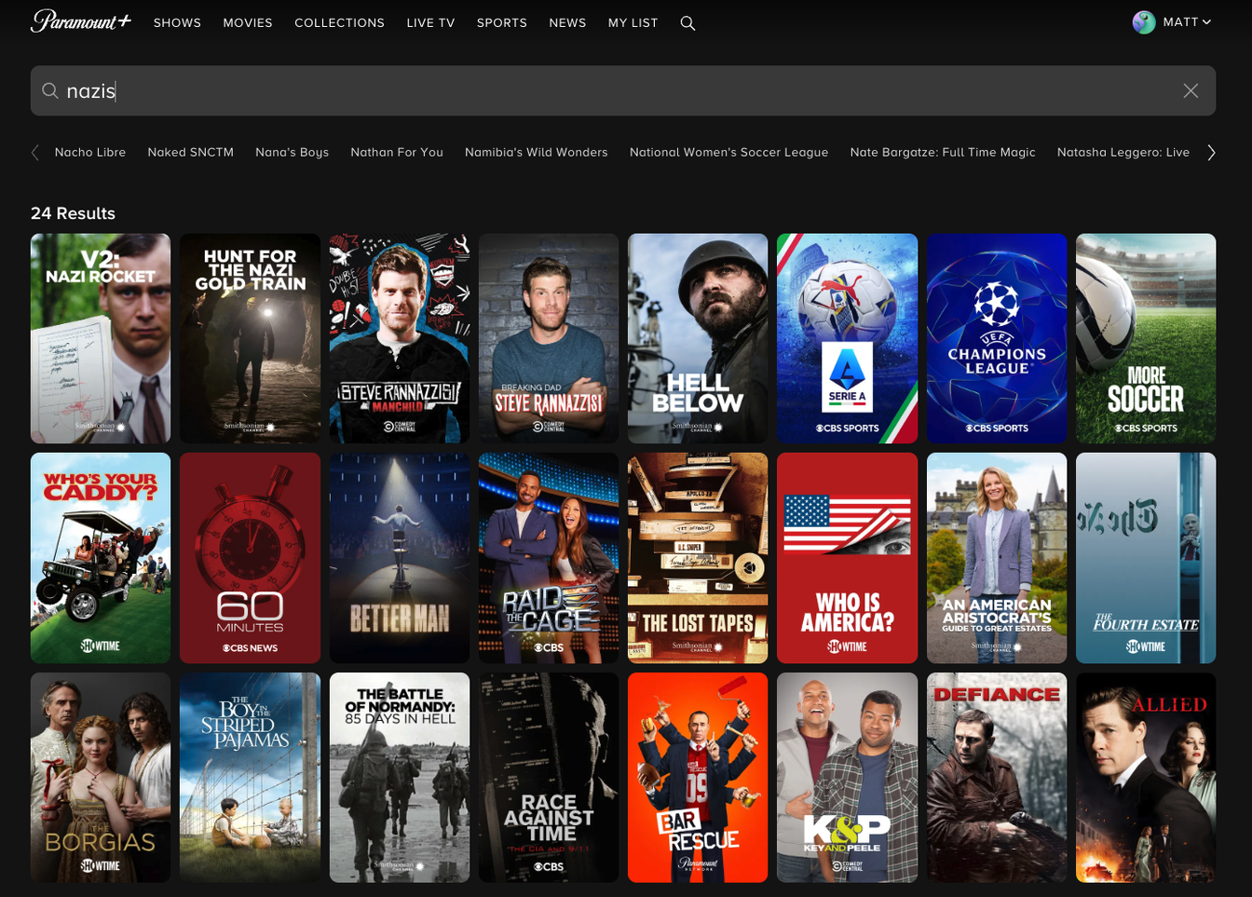Open the Key and Peele poster
1252x897 pixels.
click(x=847, y=778)
